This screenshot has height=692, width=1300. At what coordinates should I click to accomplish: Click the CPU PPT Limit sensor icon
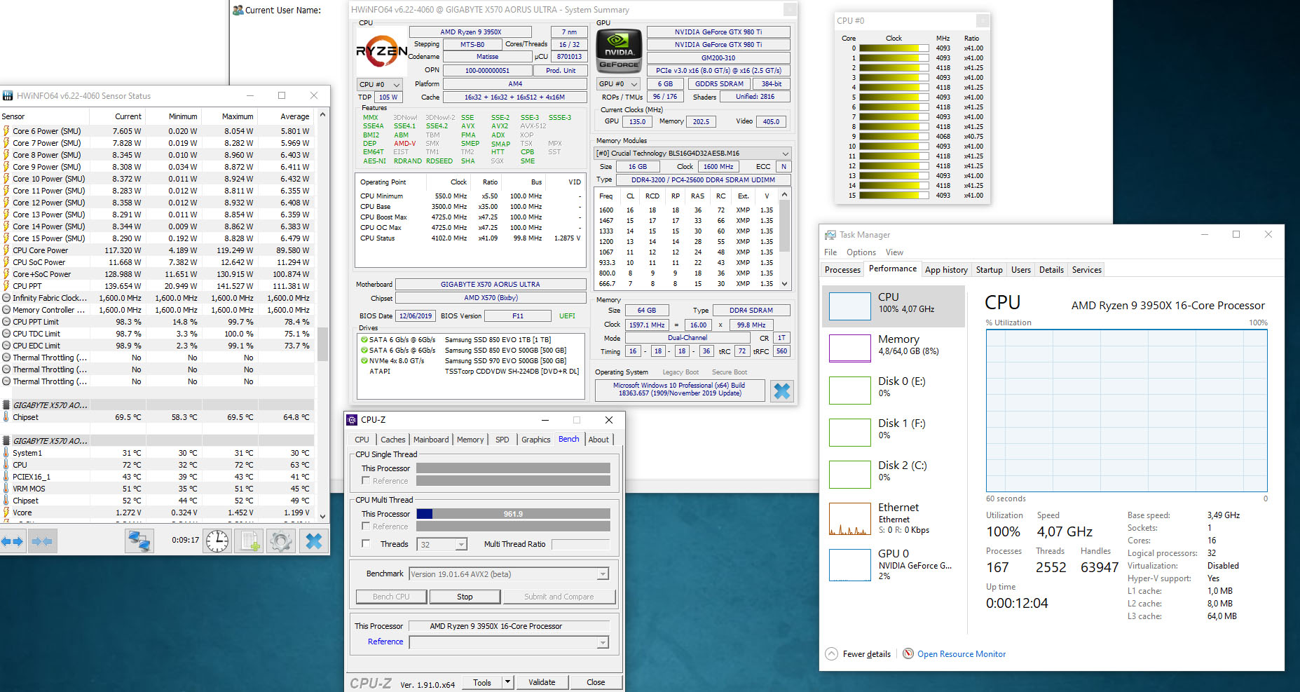[6, 322]
